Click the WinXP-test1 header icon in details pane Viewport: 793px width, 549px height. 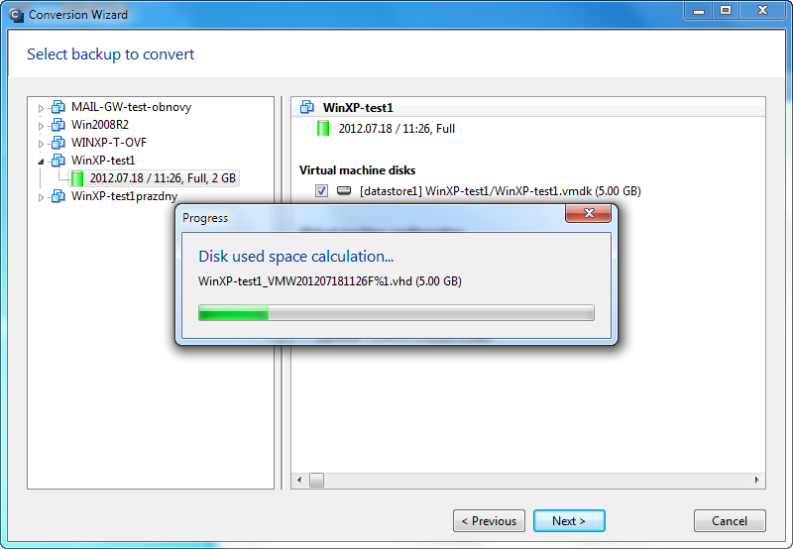(307, 107)
